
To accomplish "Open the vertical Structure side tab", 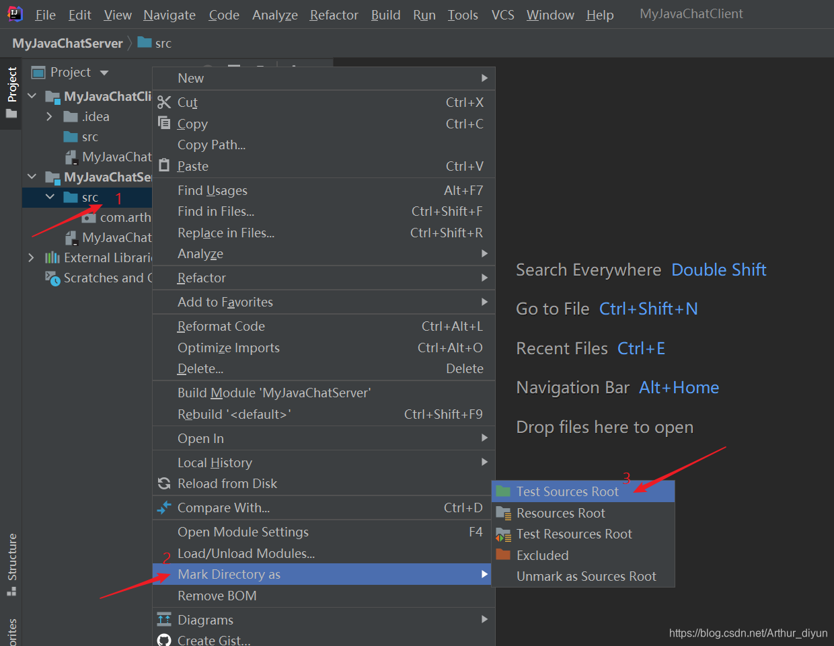I will (11, 565).
